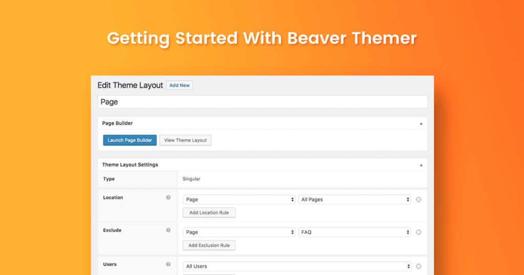Collapse the Theme Layout Settings panel
Viewport: 524px width, 275px height.
click(421, 165)
